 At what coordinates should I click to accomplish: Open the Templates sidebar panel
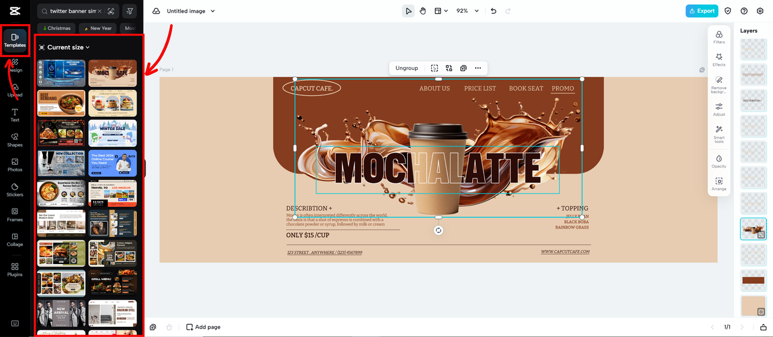click(x=14, y=40)
